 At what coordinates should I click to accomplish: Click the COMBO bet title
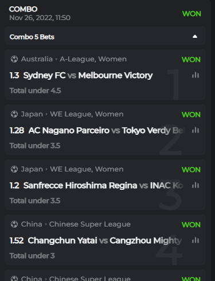point(23,9)
